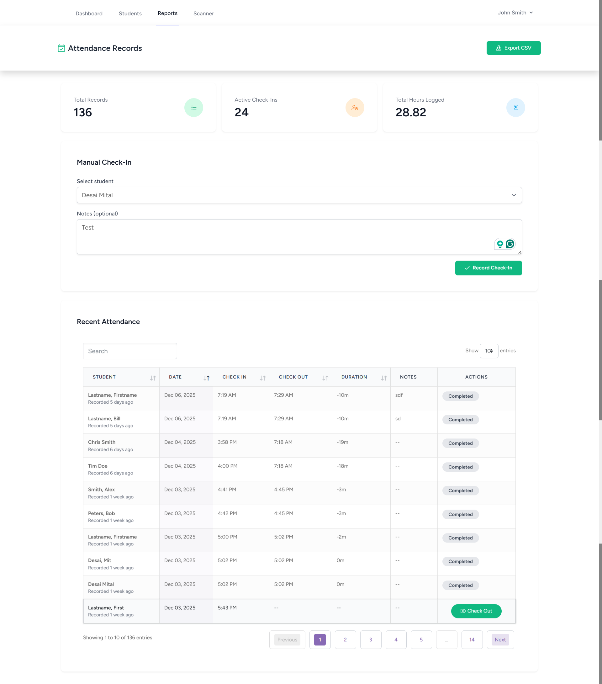Open the John Smith user menu
Screen dimensions: 602x684
coord(515,13)
